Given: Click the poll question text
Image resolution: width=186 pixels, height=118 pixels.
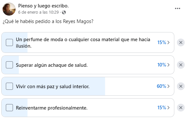Looking at the screenshot, I should click(48, 21).
